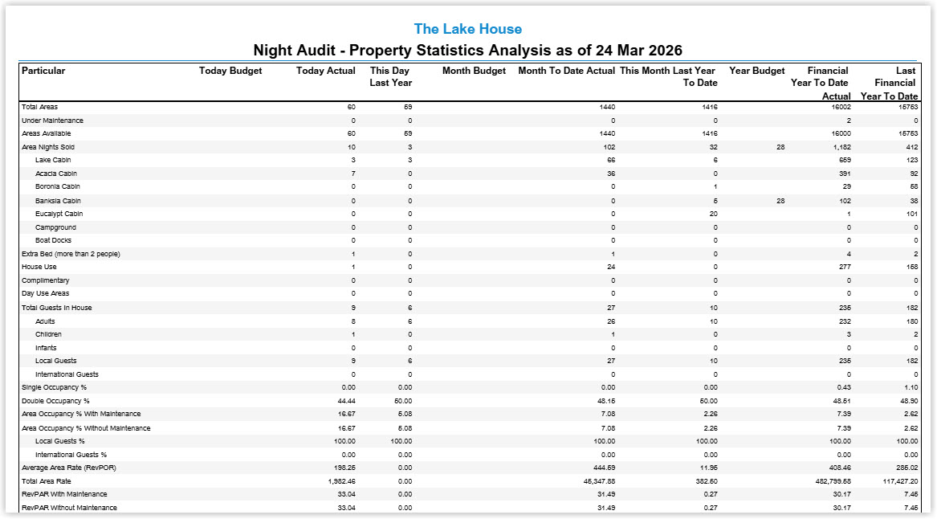
Task: Select the "Area Nights Sold" row label
Action: (48, 147)
